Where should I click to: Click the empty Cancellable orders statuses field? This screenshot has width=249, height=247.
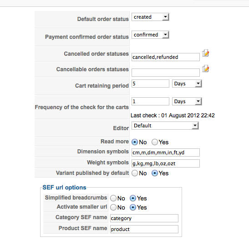(x=166, y=73)
